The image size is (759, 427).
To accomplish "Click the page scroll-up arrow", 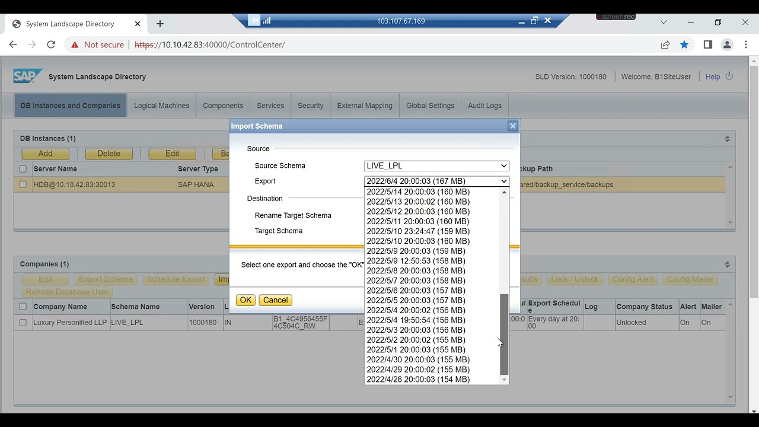I will tap(754, 60).
